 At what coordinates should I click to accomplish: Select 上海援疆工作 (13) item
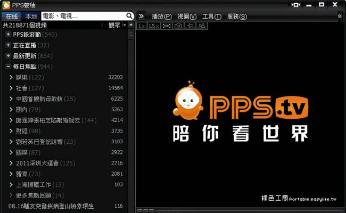coord(40,185)
